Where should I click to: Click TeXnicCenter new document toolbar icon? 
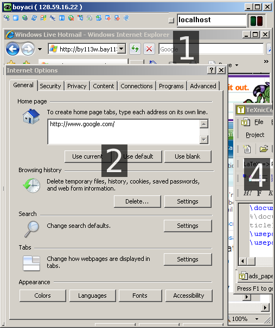point(247,149)
